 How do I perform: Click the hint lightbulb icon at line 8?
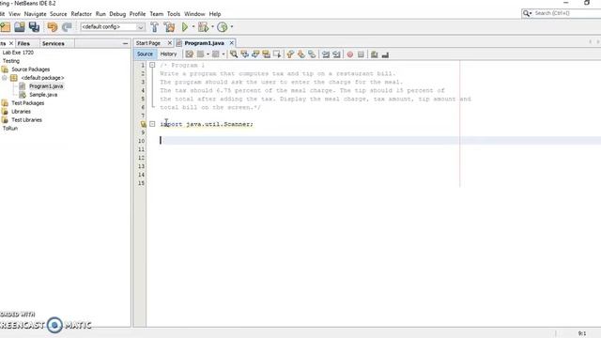[143, 124]
